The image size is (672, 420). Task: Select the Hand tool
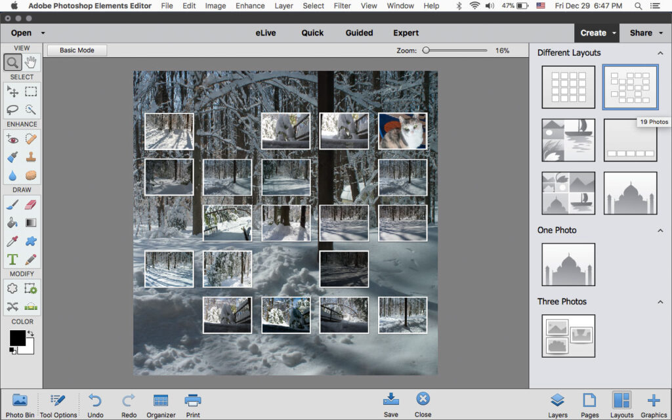tap(31, 62)
